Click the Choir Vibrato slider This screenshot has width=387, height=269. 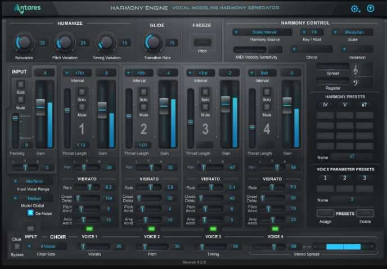(93, 246)
